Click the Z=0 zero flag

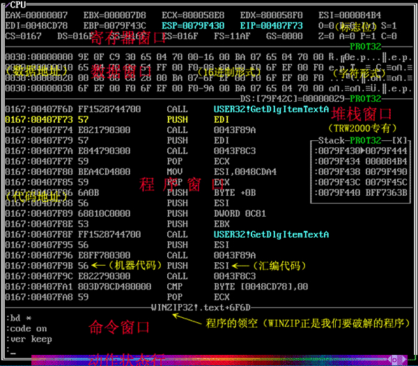326,36
